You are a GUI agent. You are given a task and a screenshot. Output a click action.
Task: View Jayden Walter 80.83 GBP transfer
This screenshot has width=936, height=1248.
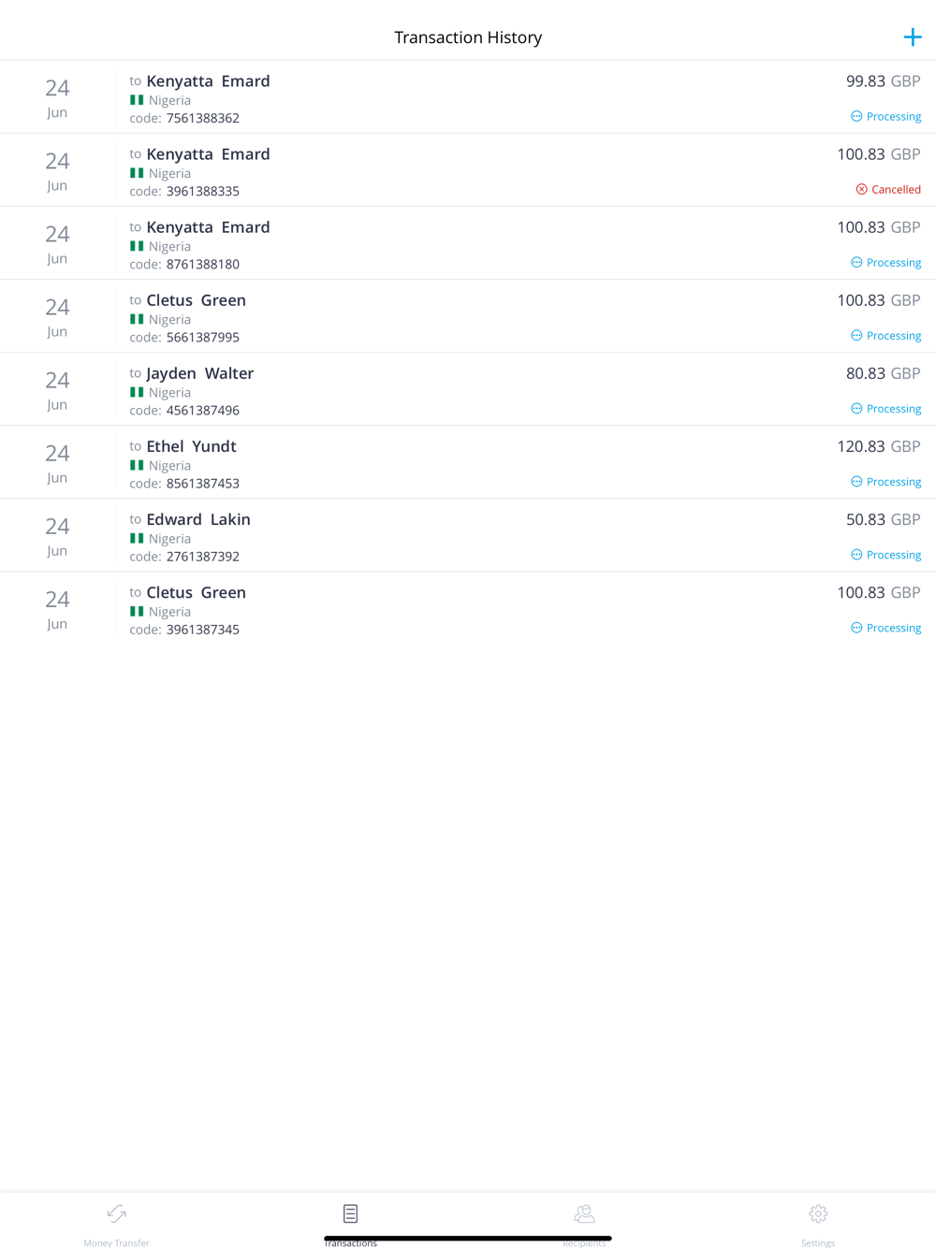468,389
